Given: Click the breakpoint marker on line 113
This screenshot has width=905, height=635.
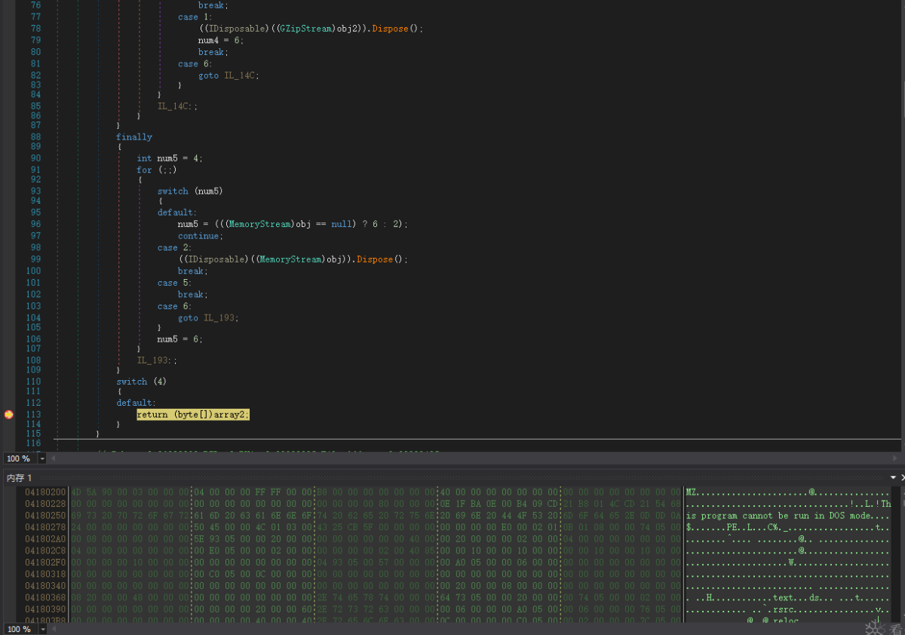Looking at the screenshot, I should (9, 414).
